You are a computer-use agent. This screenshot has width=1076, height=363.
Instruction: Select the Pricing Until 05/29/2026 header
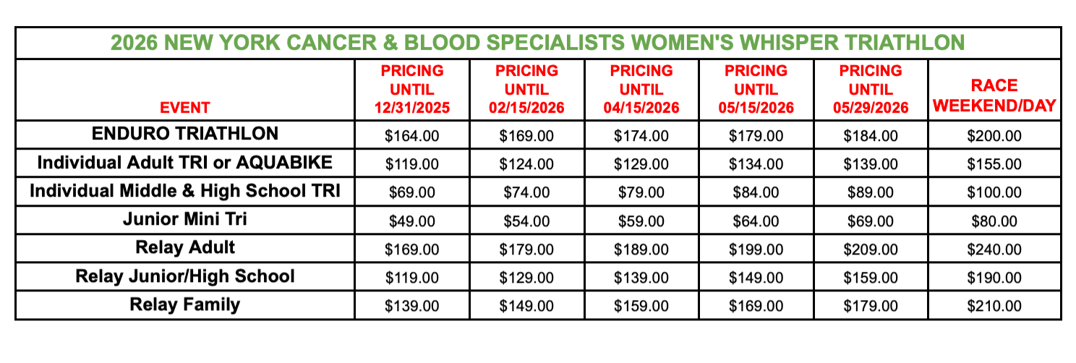click(x=871, y=90)
